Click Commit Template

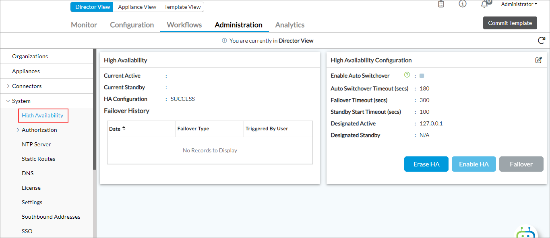pos(510,23)
